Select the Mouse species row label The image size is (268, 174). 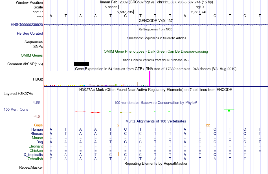pyautogui.click(x=37, y=138)
